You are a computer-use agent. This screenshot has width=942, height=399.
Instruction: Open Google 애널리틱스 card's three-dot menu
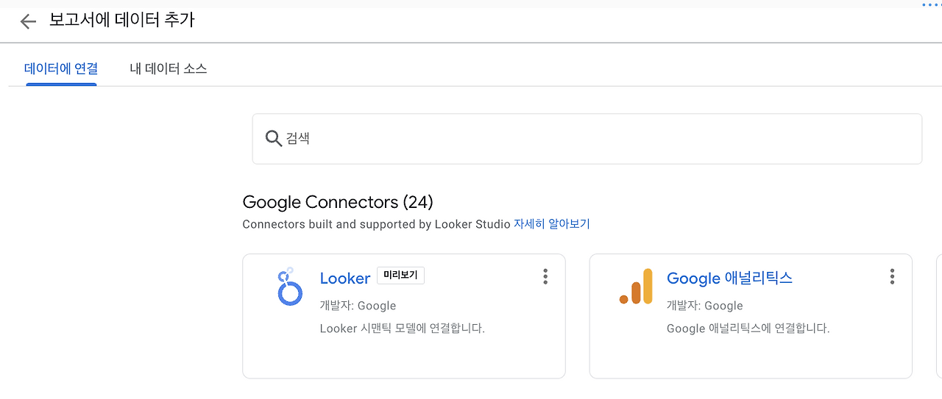[892, 276]
